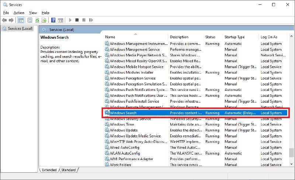Viewport: 295px width, 180px height.
Task: Click the gear icon beside WLAN AutoConfig
Action: click(107, 153)
